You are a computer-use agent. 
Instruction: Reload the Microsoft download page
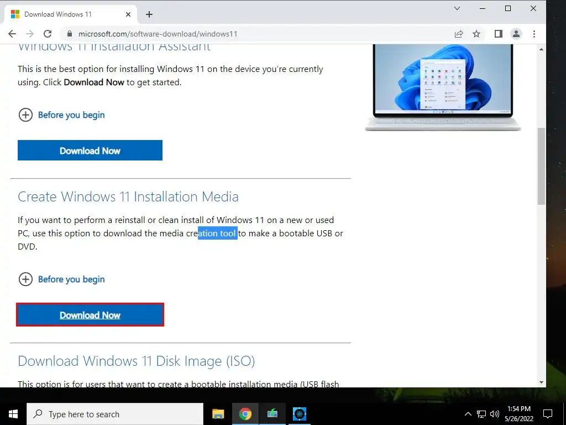[x=48, y=34]
